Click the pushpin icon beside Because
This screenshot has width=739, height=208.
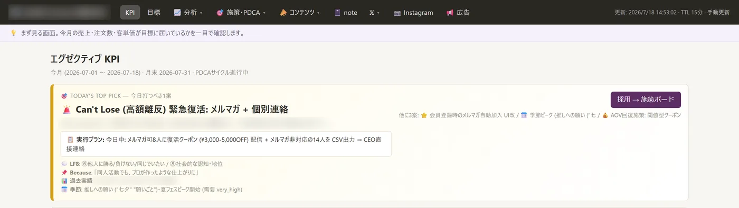coord(64,172)
